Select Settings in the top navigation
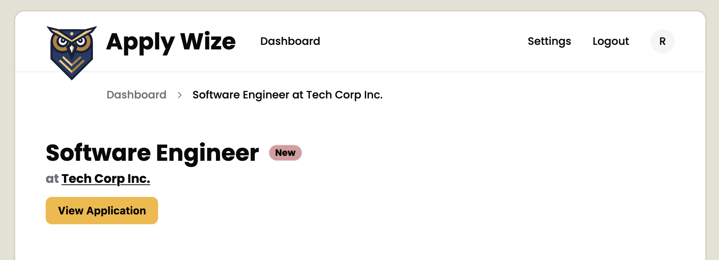 point(549,41)
